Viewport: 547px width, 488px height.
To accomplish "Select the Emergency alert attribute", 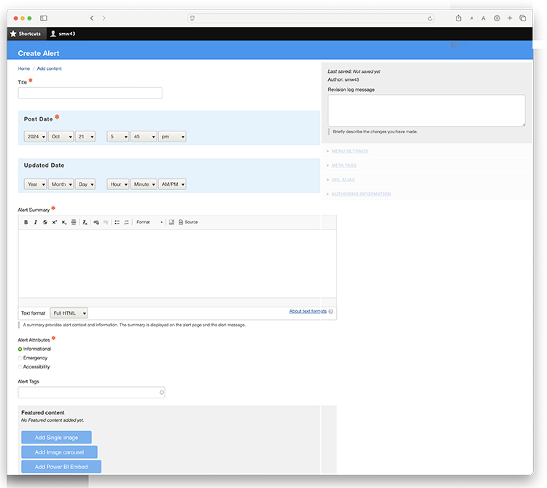I will point(20,358).
